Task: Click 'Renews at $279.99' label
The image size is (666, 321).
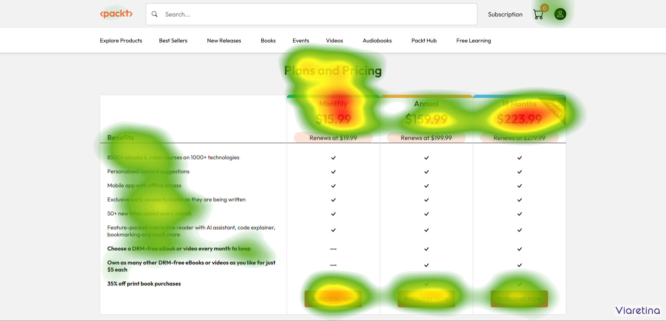Action: 520,138
